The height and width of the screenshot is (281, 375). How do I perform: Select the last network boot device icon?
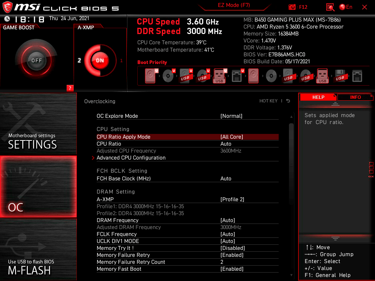(x=357, y=76)
